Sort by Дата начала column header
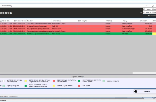Screen dimensions: 156x102 [x=6, y=21]
